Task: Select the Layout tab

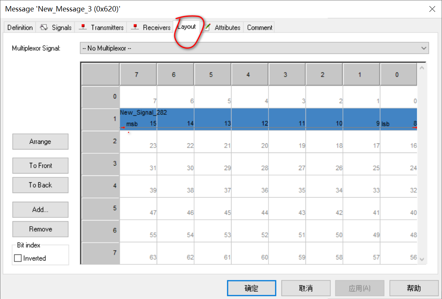Action: coord(186,26)
